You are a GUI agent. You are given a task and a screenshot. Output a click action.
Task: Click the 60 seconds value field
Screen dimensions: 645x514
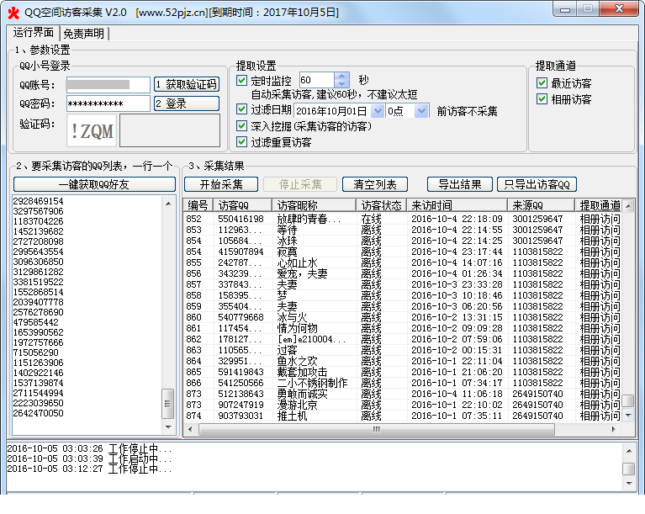[317, 80]
